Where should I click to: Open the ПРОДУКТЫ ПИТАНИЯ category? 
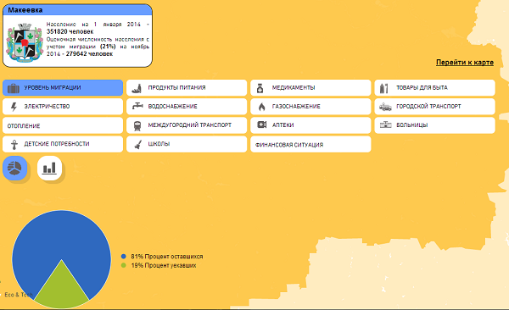pos(187,88)
